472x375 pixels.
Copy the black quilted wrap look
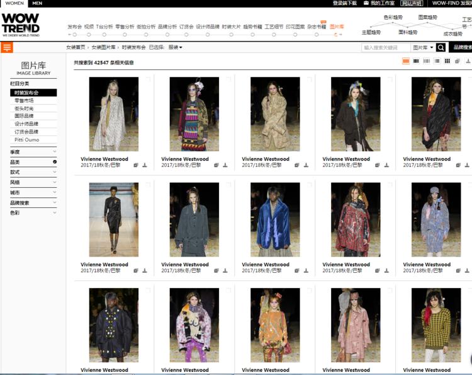coord(458,165)
